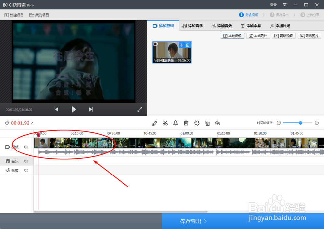The width and height of the screenshot is (324, 229).
Task: Select the edit pencil tool in timeline toolbar
Action: [155, 123]
